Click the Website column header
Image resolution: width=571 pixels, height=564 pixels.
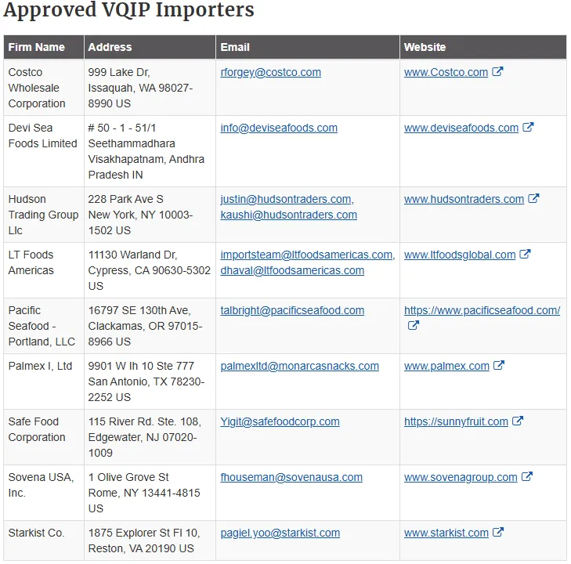point(425,47)
